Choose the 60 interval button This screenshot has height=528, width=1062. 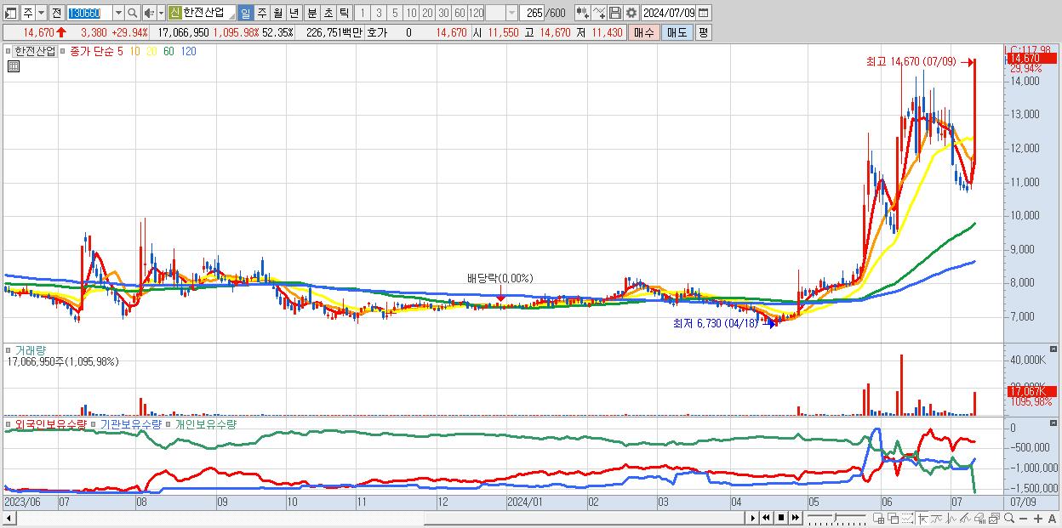460,13
